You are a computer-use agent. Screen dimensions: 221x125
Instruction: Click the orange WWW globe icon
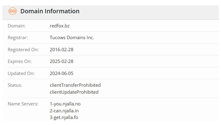(x=13, y=11)
